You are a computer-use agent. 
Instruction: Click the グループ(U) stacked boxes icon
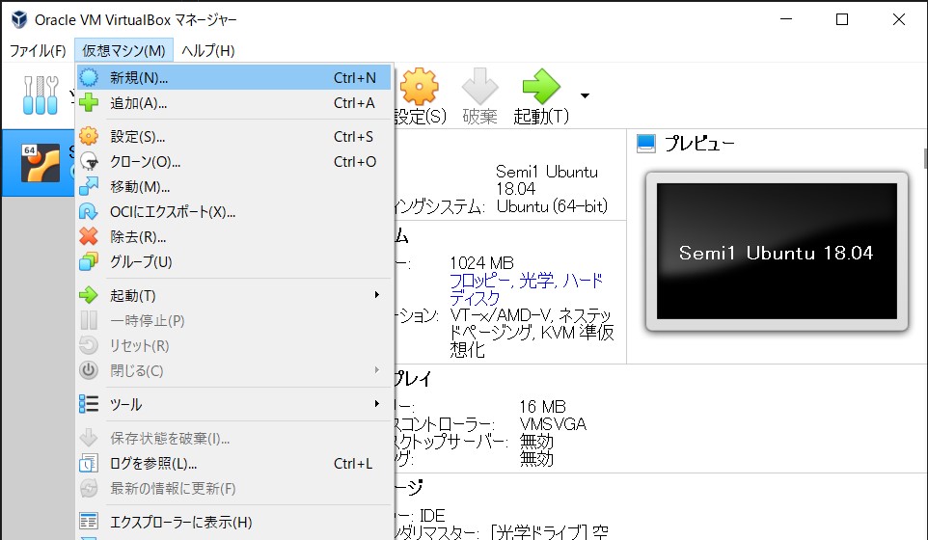[89, 261]
